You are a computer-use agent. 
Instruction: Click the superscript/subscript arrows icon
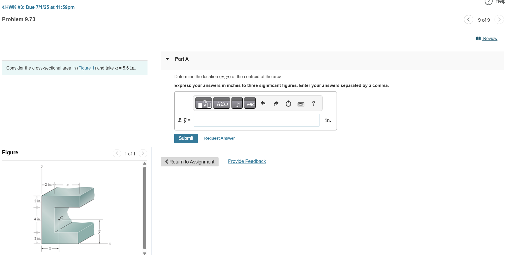click(x=237, y=103)
